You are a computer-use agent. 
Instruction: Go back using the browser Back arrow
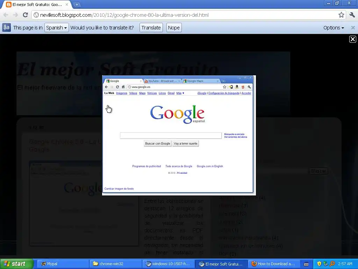tap(6, 15)
